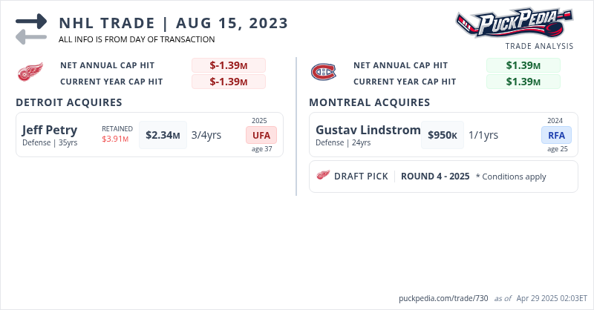Click Montreal's net annual cap hit value
594x310 pixels.
pos(523,65)
